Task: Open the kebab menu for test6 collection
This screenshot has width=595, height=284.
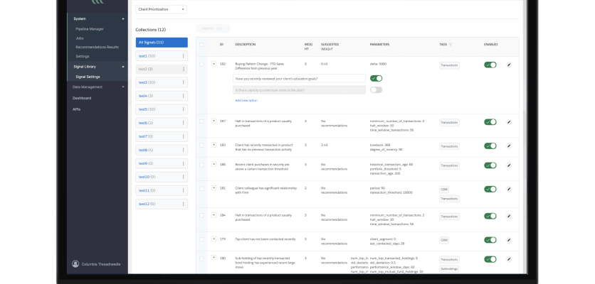Action: click(184, 123)
